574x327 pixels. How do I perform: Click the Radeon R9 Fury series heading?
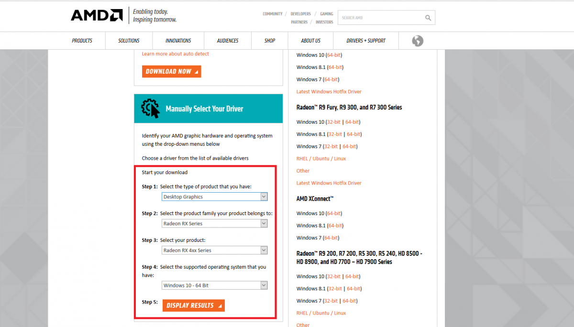[x=349, y=107]
